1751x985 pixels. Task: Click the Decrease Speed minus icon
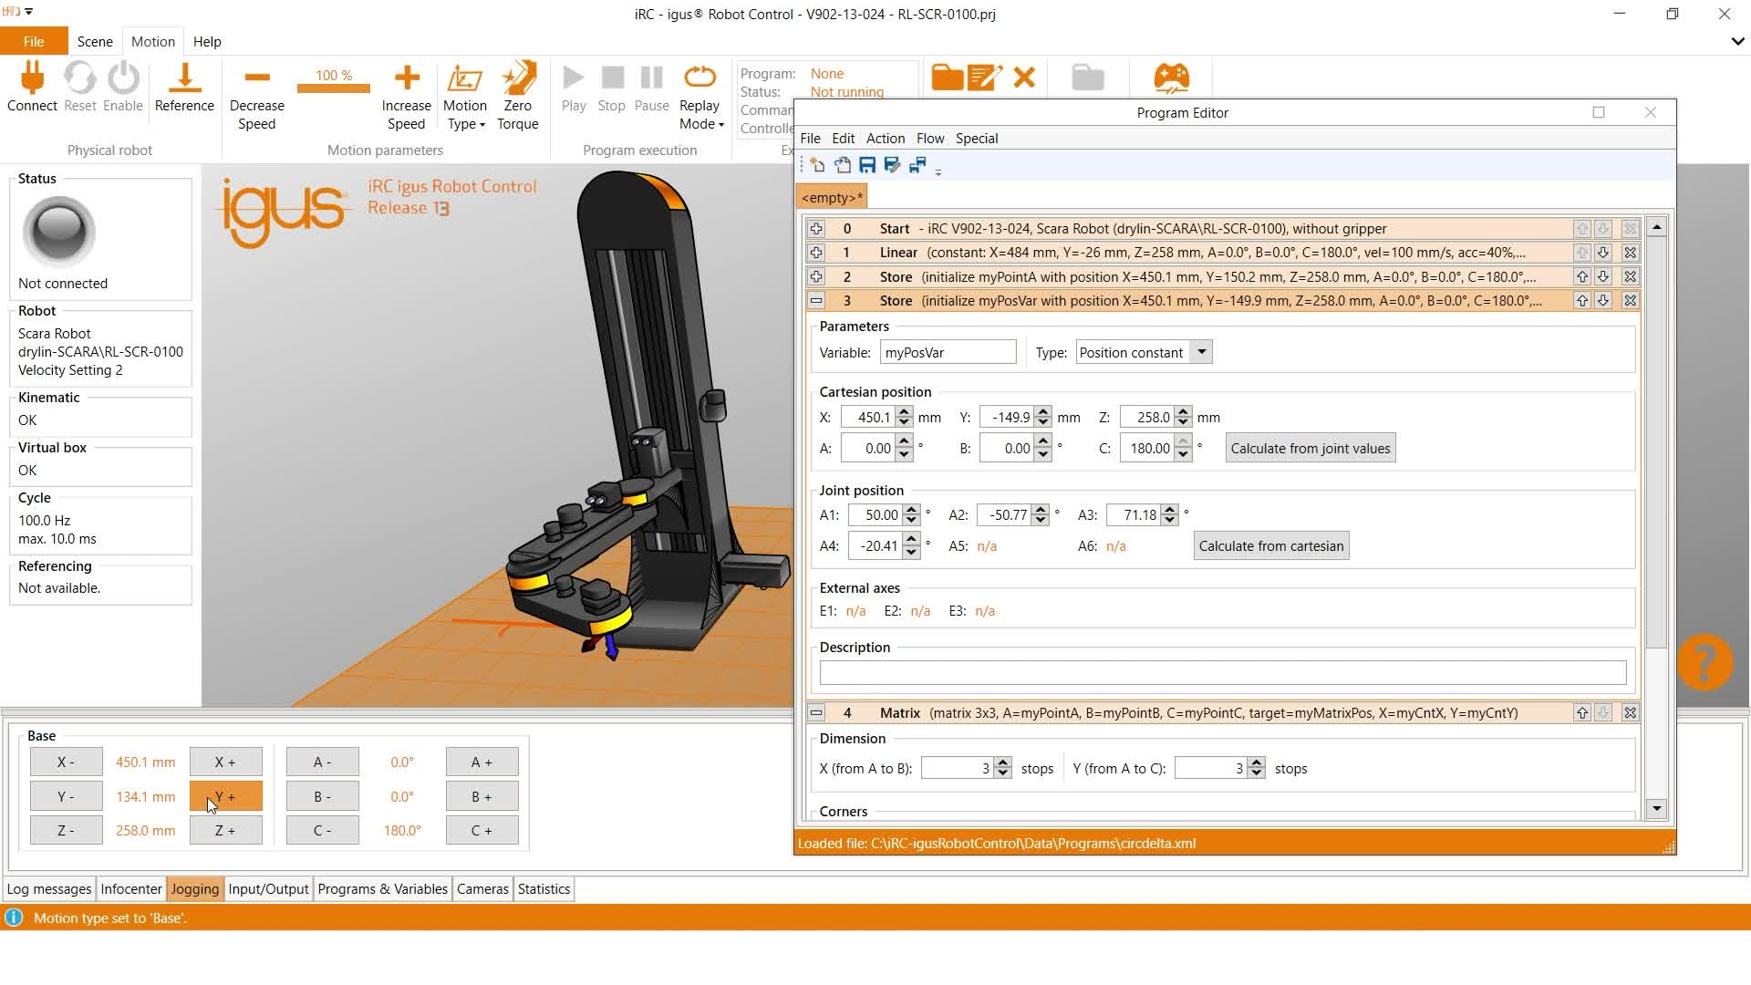click(x=257, y=78)
